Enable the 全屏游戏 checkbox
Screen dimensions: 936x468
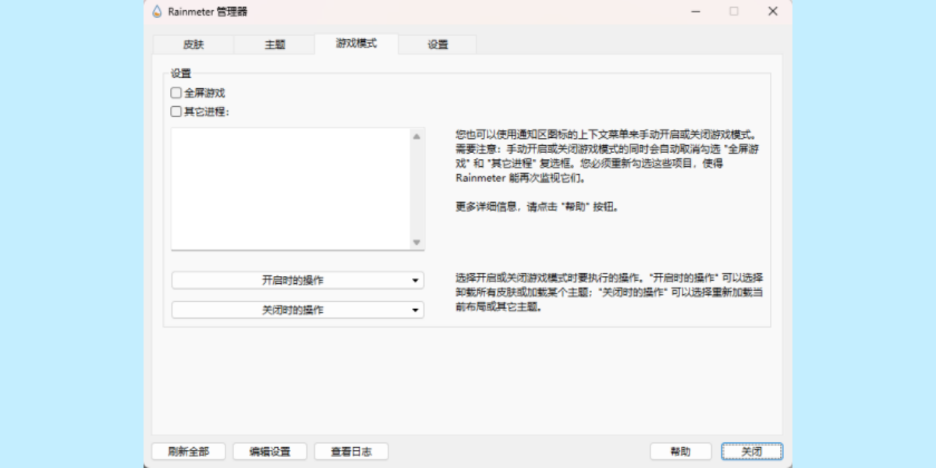pyautogui.click(x=175, y=93)
